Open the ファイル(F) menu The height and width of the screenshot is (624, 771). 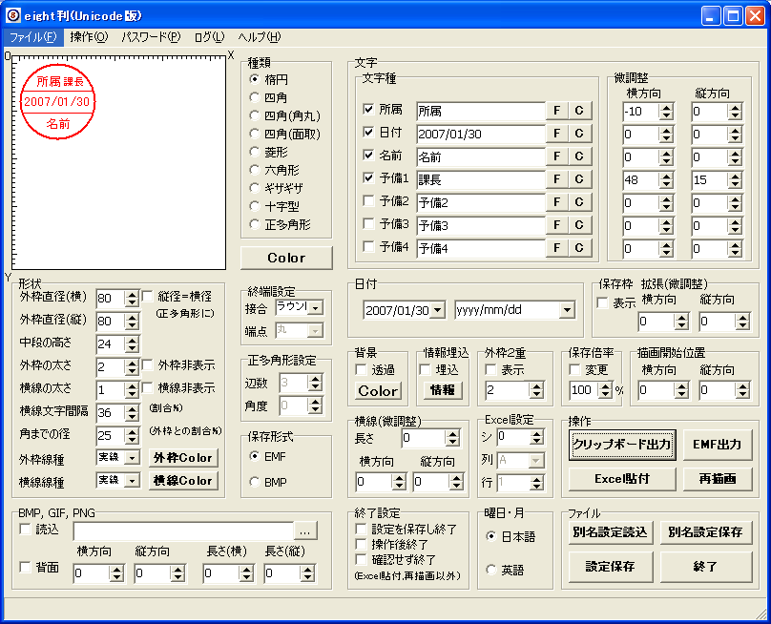pyautogui.click(x=33, y=37)
